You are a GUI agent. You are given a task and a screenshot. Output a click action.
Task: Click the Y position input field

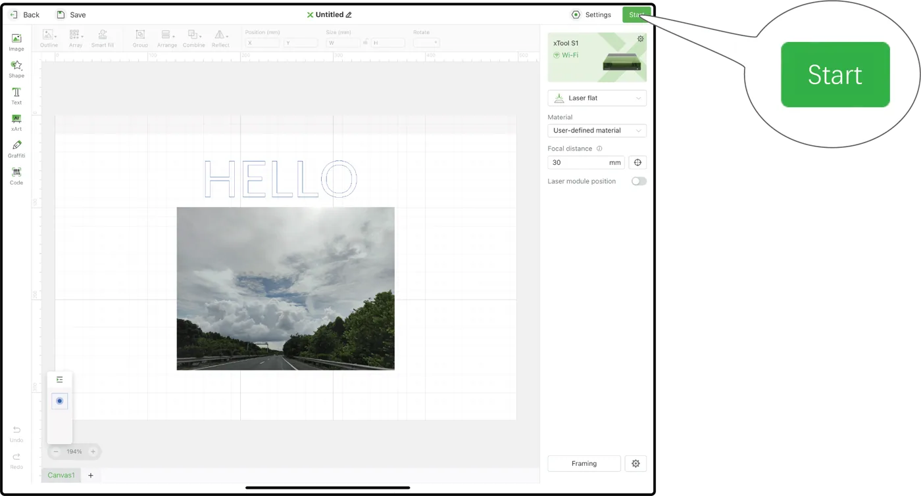point(301,43)
